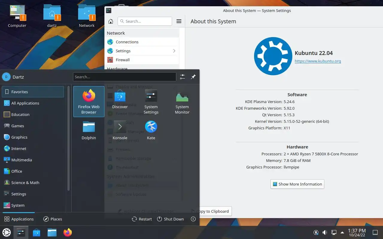Viewport: 383px width, 239px height.
Task: Click the System Settings Search field
Action: click(145, 21)
